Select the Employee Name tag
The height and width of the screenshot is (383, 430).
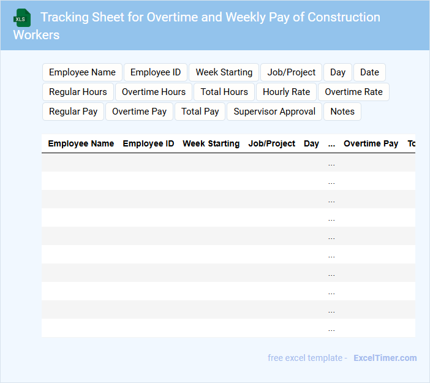pyautogui.click(x=82, y=72)
